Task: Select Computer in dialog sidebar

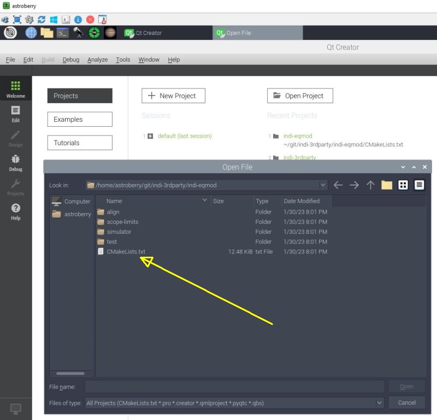Action: (72, 202)
